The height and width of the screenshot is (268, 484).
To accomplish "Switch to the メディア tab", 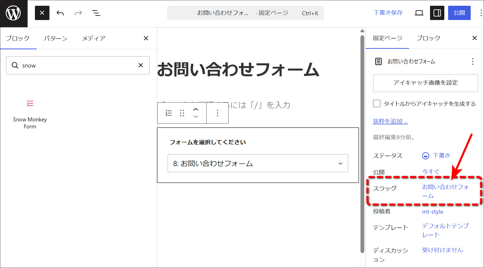I will click(x=94, y=38).
